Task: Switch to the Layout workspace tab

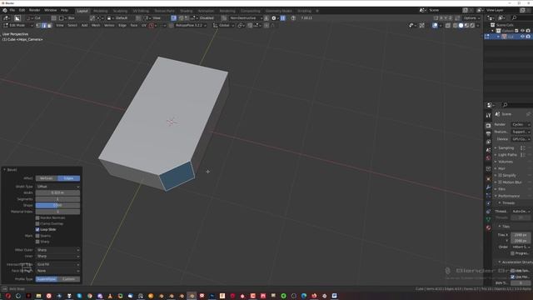Action: [82, 11]
